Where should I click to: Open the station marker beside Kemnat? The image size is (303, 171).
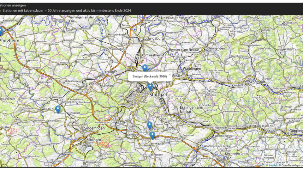point(149,126)
